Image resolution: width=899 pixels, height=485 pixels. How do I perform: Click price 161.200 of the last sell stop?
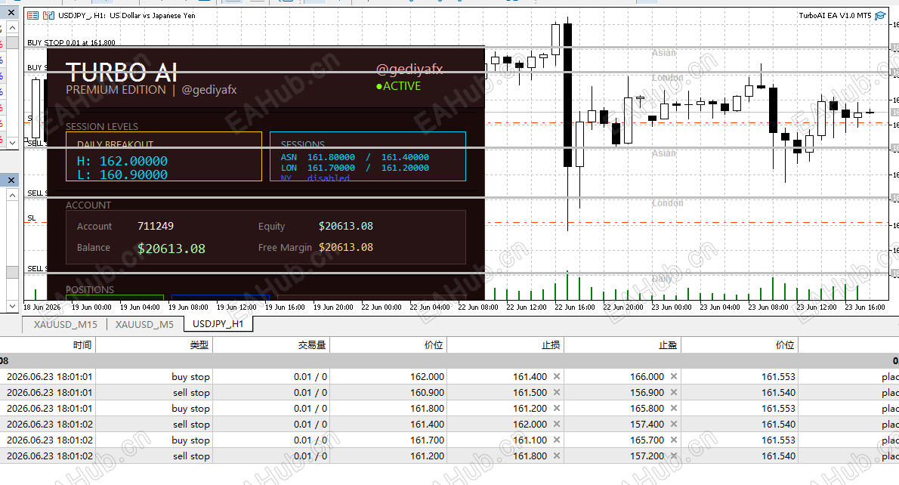427,456
